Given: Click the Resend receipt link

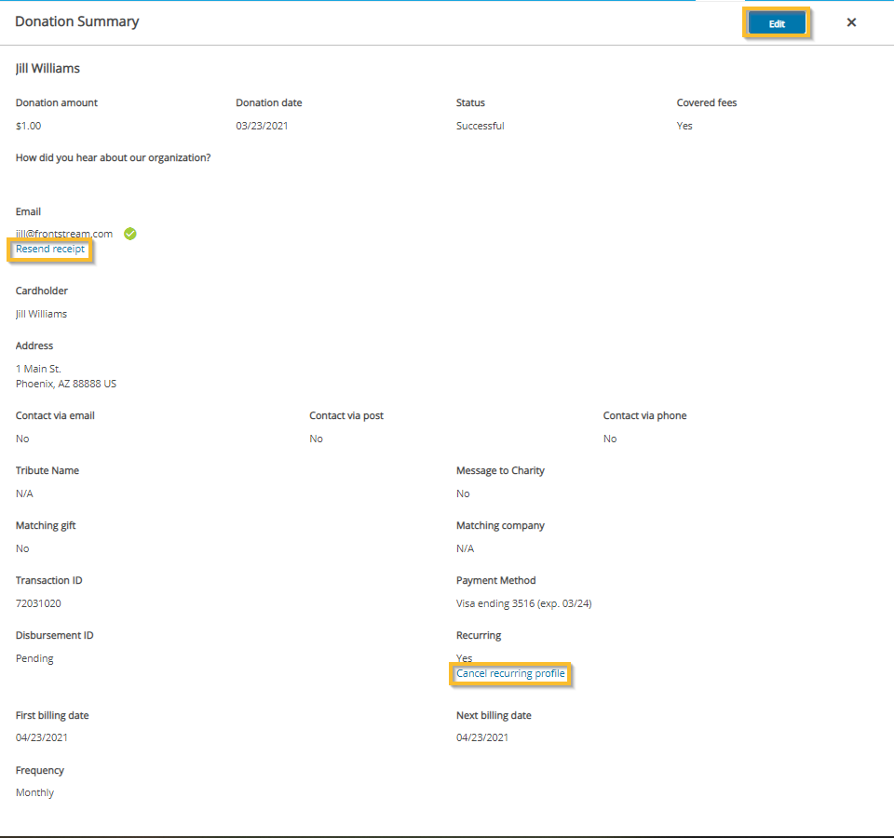Looking at the screenshot, I should 50,250.
